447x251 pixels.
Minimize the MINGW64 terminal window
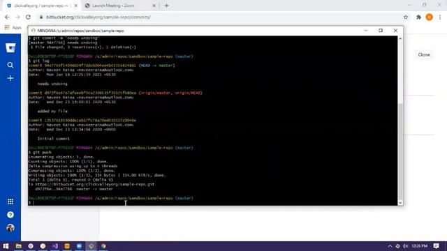click(366, 31)
